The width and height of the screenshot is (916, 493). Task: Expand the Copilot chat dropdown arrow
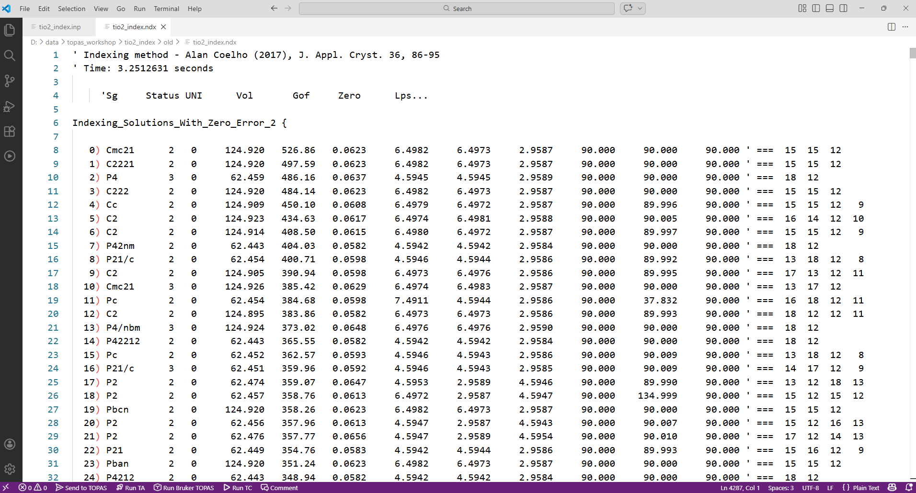[640, 8]
